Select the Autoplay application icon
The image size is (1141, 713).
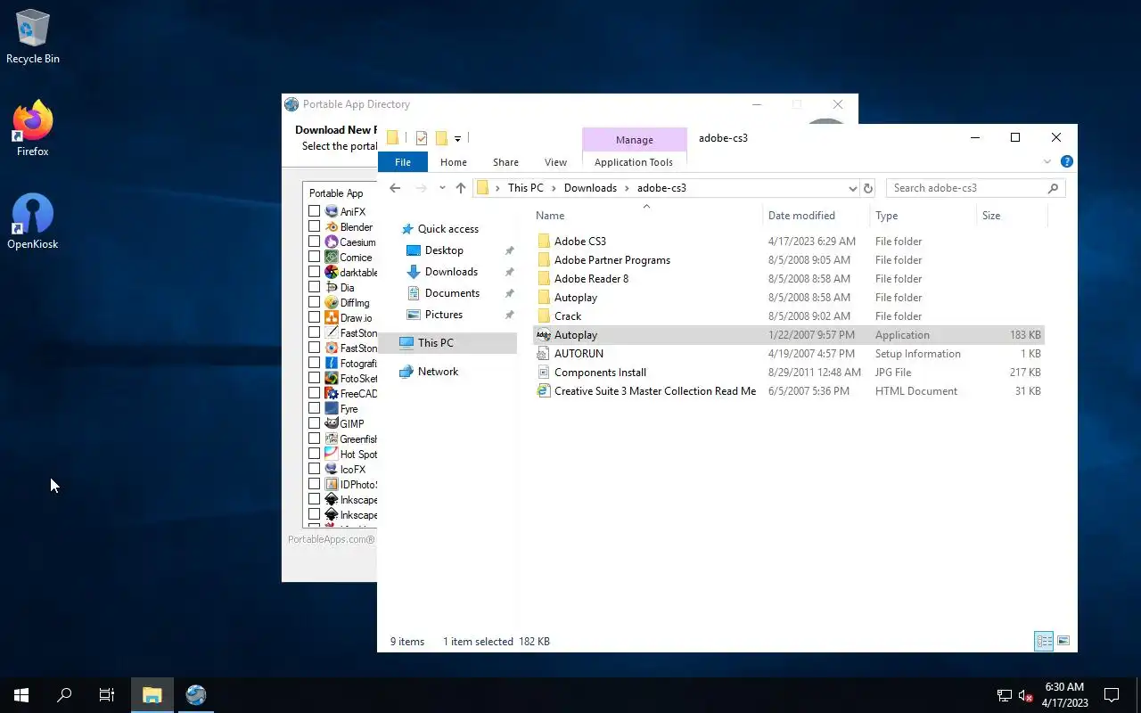(544, 335)
